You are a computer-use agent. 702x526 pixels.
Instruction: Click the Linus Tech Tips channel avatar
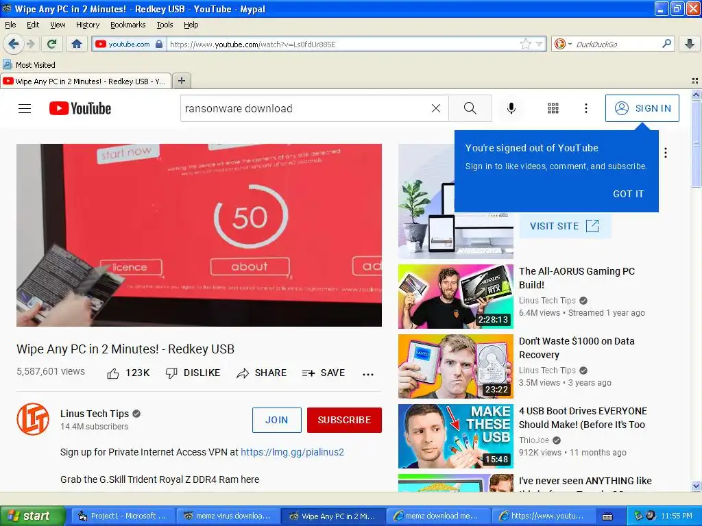click(x=33, y=419)
